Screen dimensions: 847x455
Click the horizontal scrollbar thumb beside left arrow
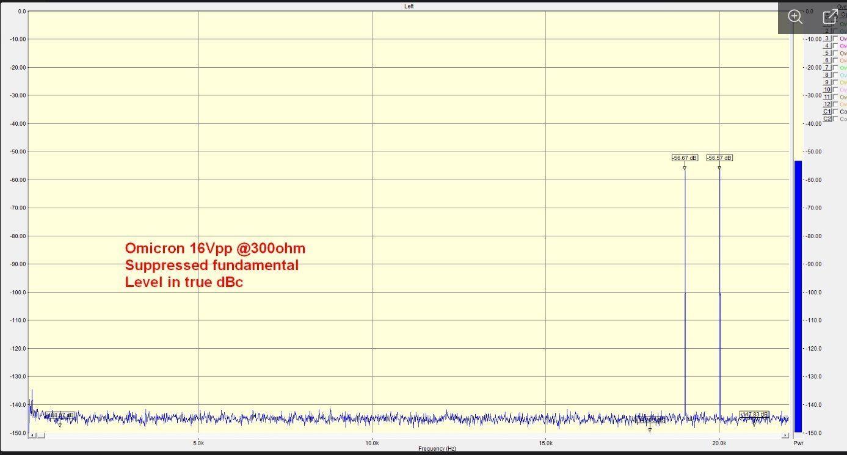40,435
